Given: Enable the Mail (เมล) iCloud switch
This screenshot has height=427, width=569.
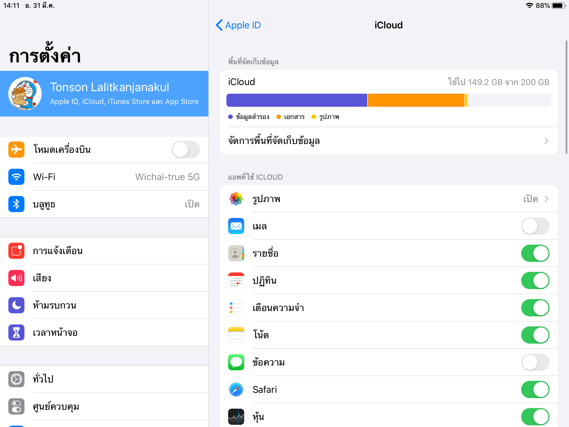Looking at the screenshot, I should (x=535, y=226).
